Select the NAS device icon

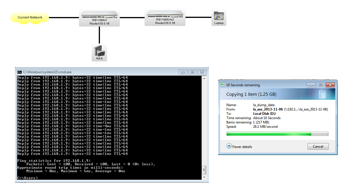(99, 51)
